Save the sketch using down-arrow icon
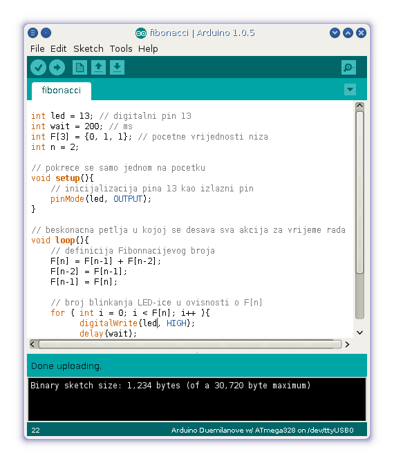 [118, 68]
